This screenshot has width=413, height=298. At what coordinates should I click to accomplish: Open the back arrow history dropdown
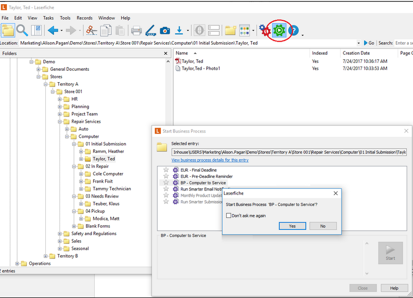click(61, 31)
